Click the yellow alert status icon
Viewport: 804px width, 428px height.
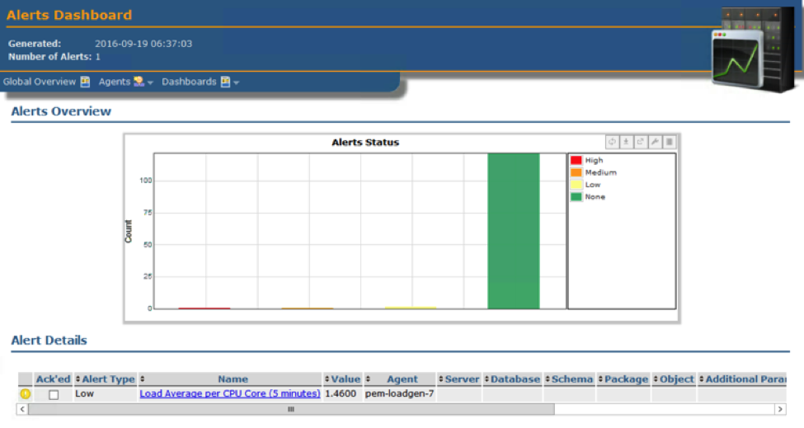tap(25, 394)
